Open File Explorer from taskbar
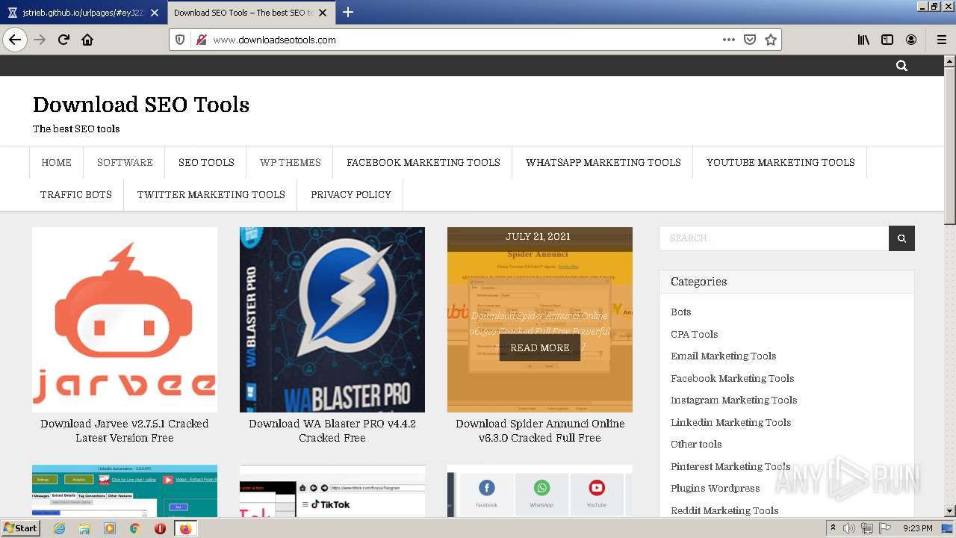 (x=84, y=528)
